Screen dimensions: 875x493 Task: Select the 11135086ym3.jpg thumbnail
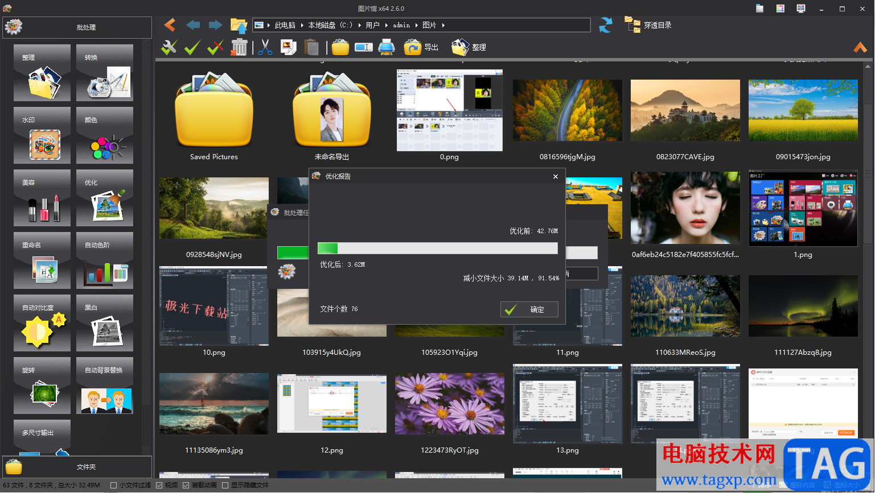(x=214, y=404)
